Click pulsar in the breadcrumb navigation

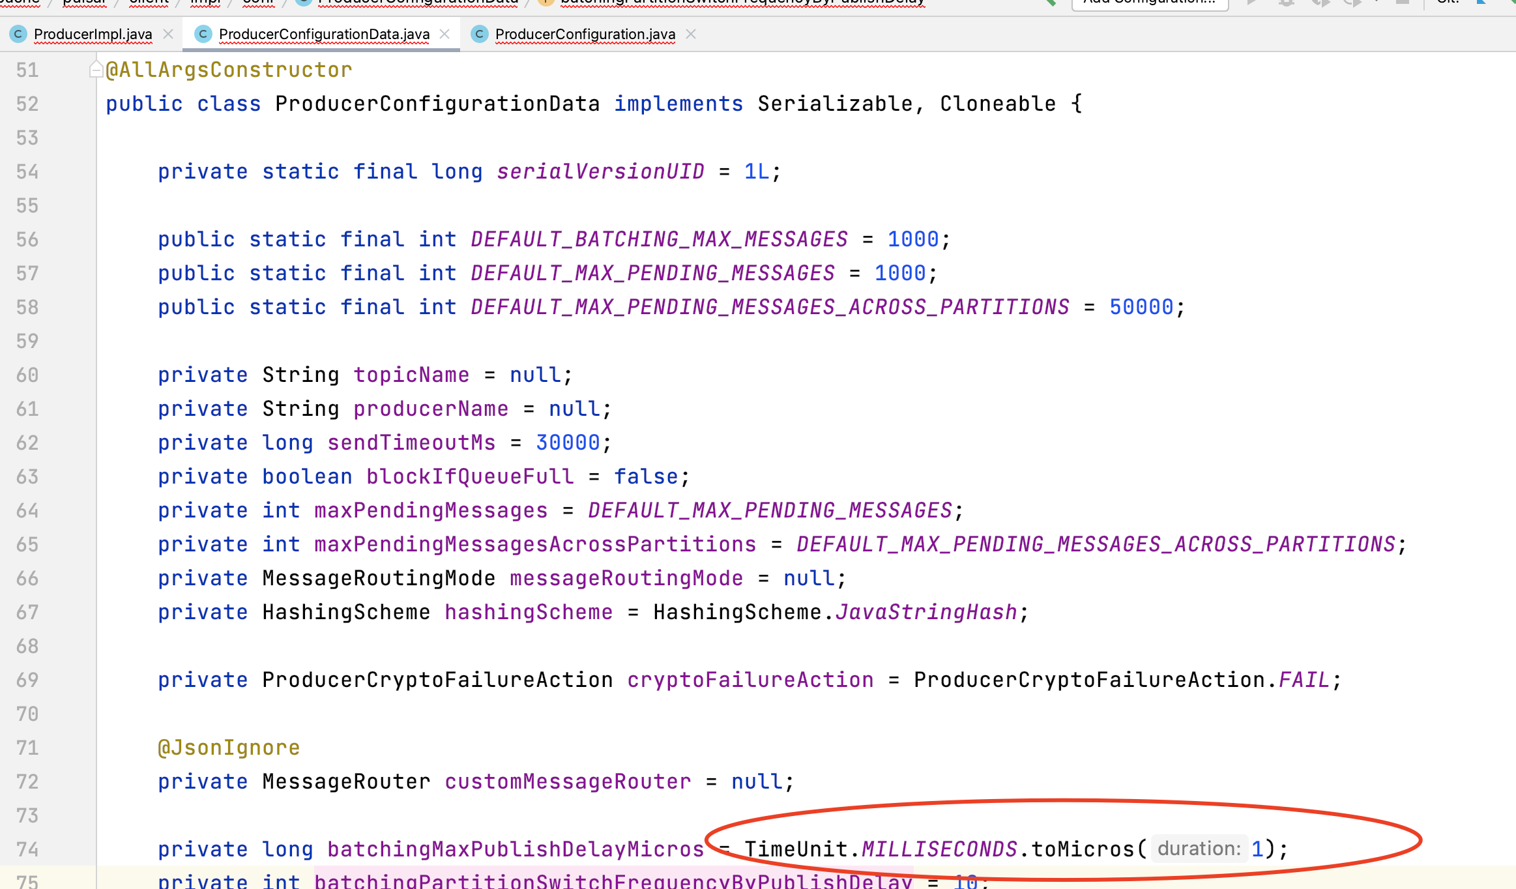point(85,2)
